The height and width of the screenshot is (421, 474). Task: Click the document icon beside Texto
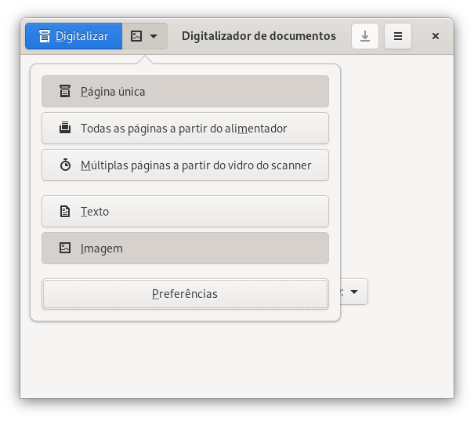[x=65, y=212]
